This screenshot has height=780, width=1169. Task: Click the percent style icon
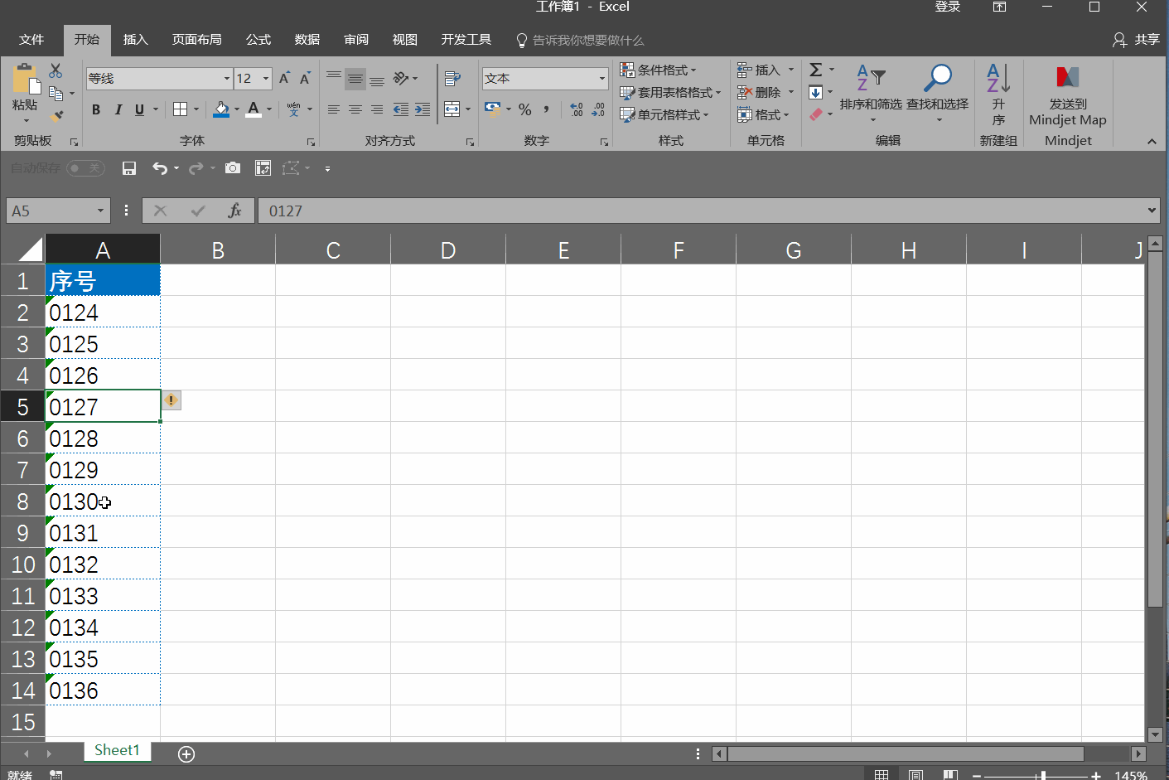coord(525,109)
